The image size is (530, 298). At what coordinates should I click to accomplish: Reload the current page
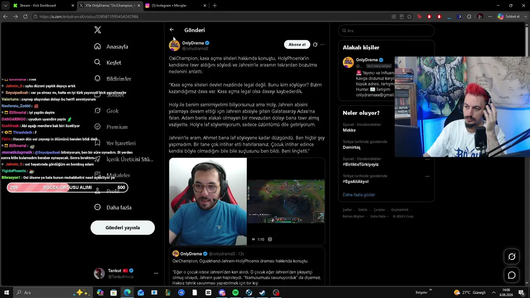click(25, 17)
